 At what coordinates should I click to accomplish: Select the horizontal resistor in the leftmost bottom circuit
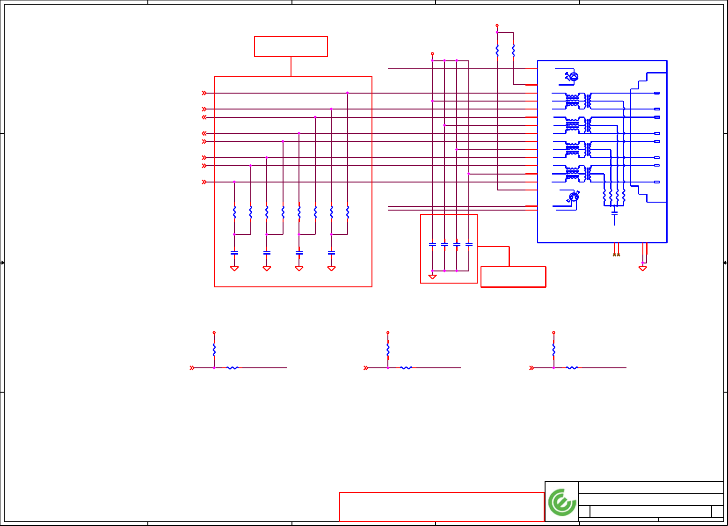coord(233,368)
